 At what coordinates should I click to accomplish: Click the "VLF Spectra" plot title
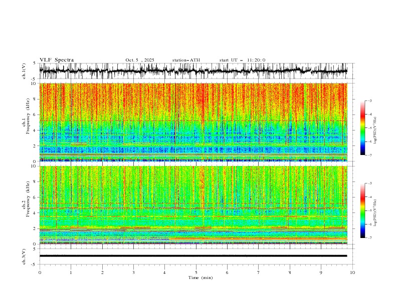[x=57, y=60]
